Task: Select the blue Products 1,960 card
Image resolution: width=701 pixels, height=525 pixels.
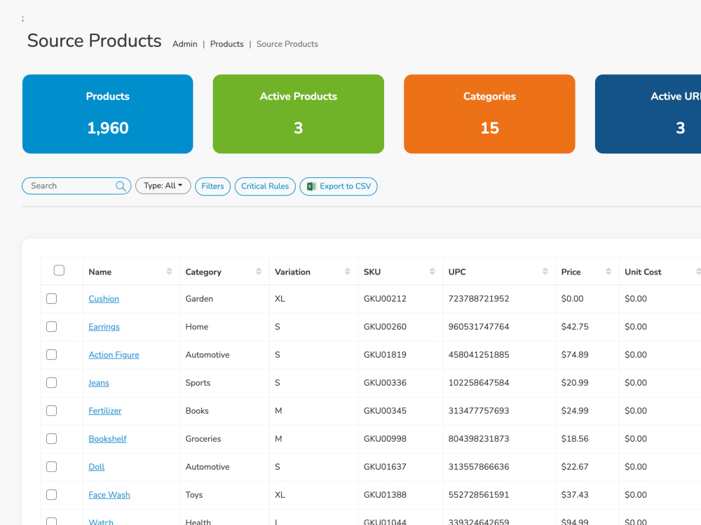Action: tap(108, 114)
